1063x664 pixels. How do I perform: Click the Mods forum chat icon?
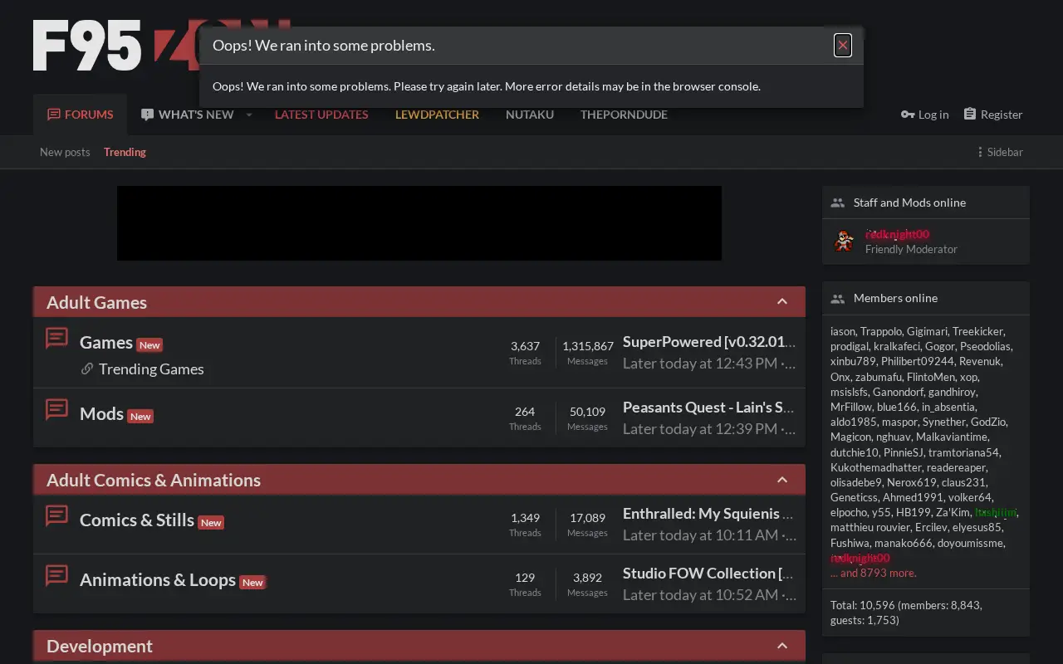coord(56,409)
